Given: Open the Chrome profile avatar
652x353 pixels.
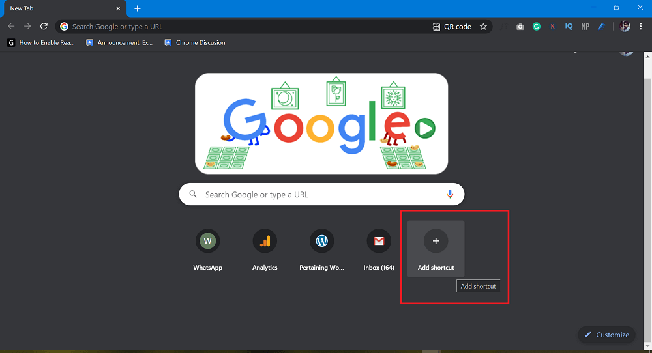Looking at the screenshot, I should (625, 27).
